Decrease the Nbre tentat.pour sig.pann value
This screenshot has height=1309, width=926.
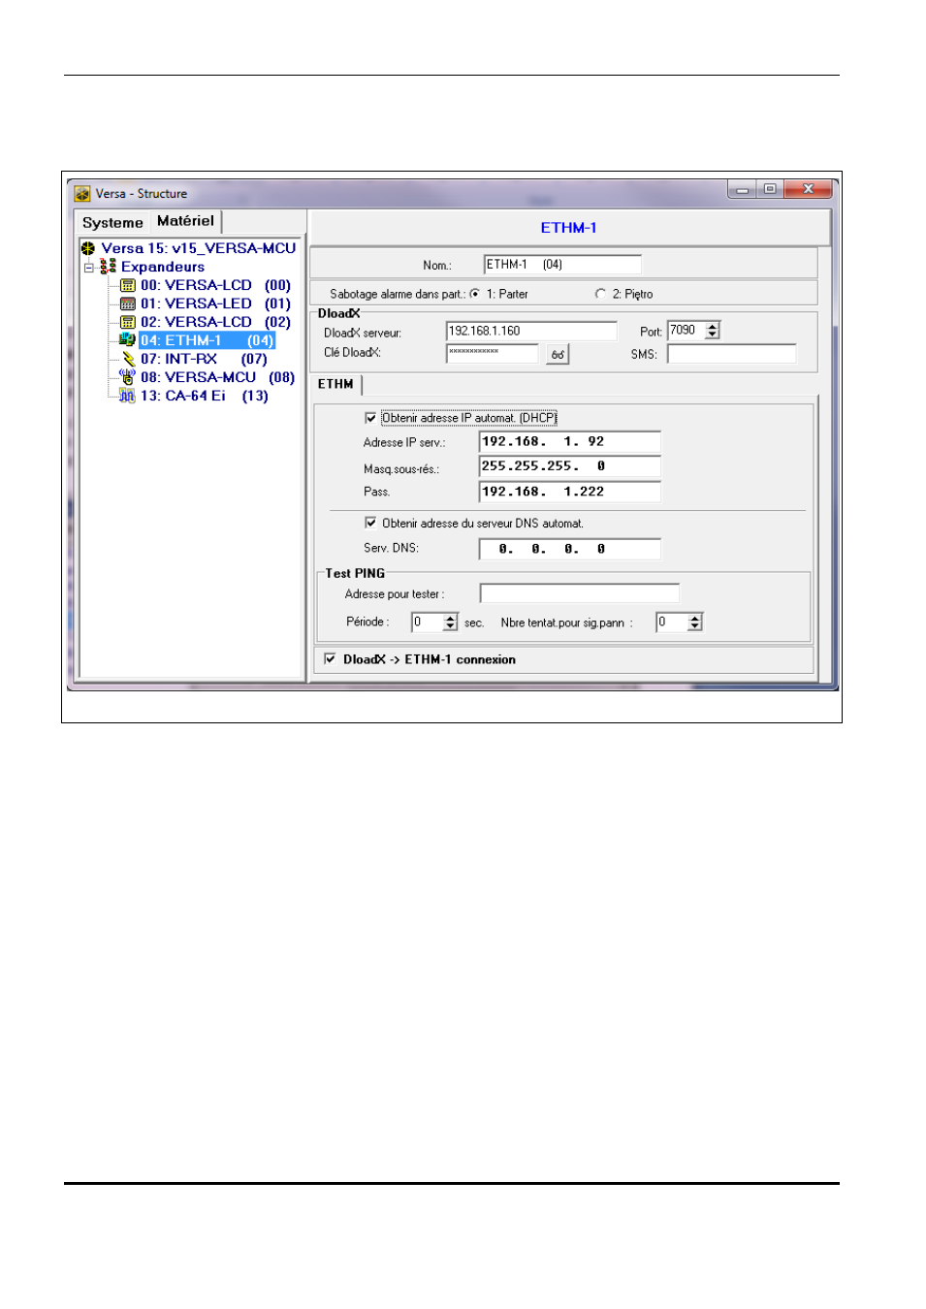(695, 627)
